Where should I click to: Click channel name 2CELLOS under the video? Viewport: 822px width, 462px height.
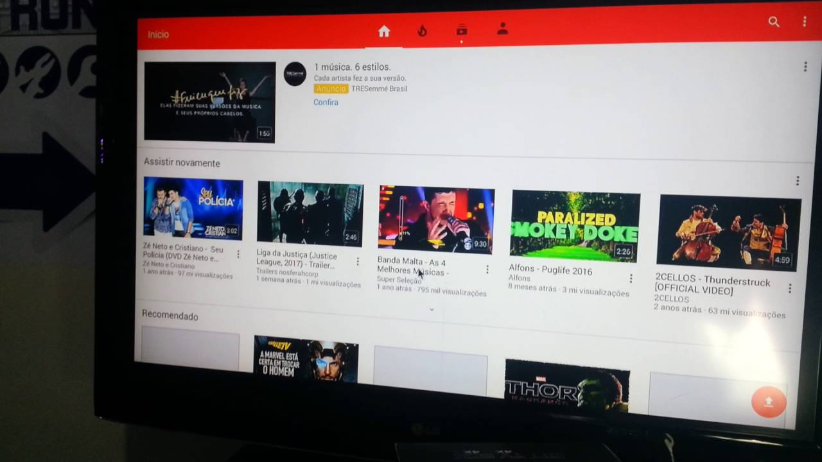point(672,299)
